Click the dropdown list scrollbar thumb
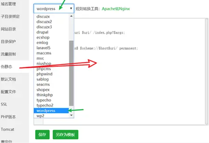Image resolution: width=209 pixels, height=143 pixels. 71,73
